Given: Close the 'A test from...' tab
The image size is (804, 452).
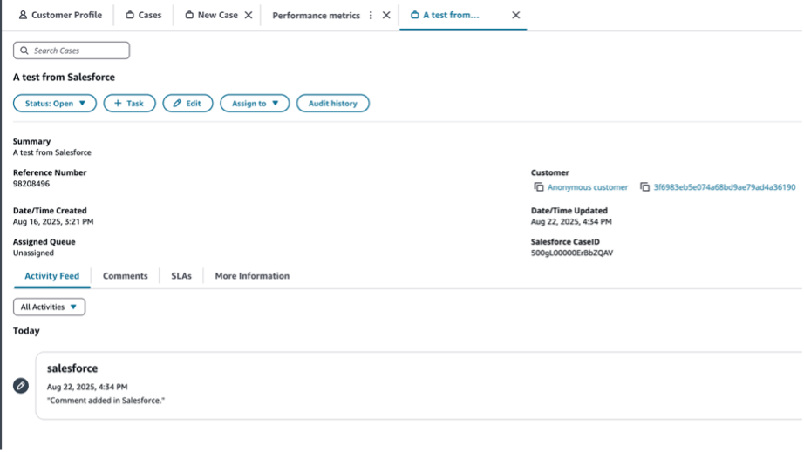Looking at the screenshot, I should [515, 16].
